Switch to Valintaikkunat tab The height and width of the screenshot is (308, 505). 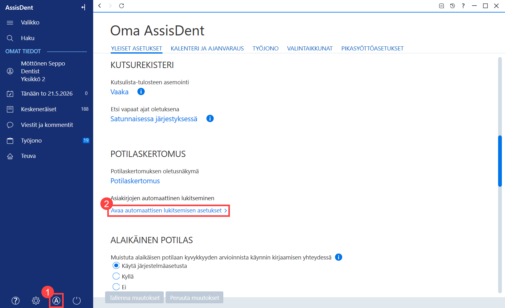coord(310,49)
